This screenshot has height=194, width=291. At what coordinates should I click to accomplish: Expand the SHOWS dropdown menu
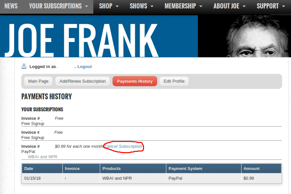(x=141, y=6)
